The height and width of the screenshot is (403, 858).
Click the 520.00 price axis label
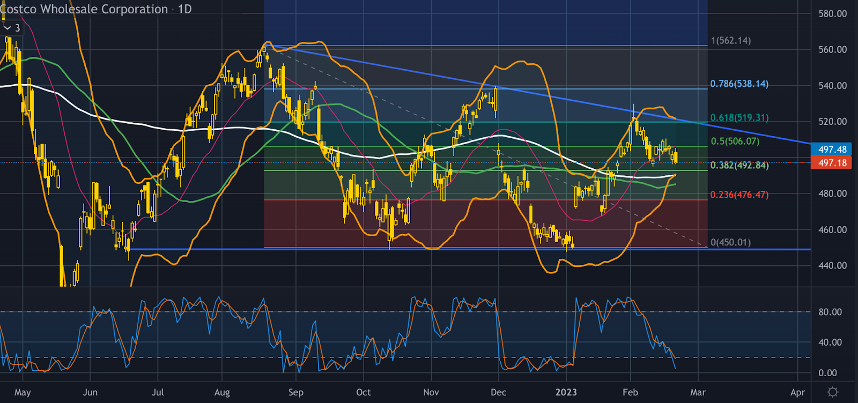pos(833,121)
